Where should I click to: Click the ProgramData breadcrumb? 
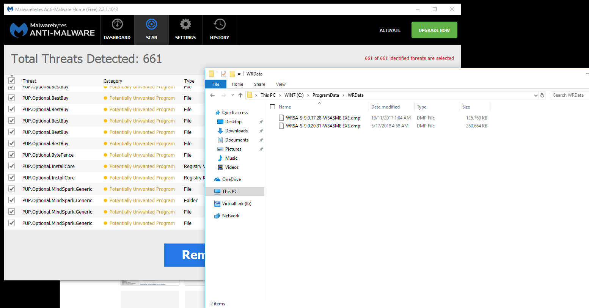pos(325,95)
